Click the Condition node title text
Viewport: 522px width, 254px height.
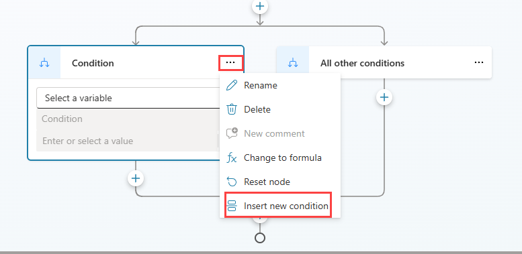[x=93, y=63]
